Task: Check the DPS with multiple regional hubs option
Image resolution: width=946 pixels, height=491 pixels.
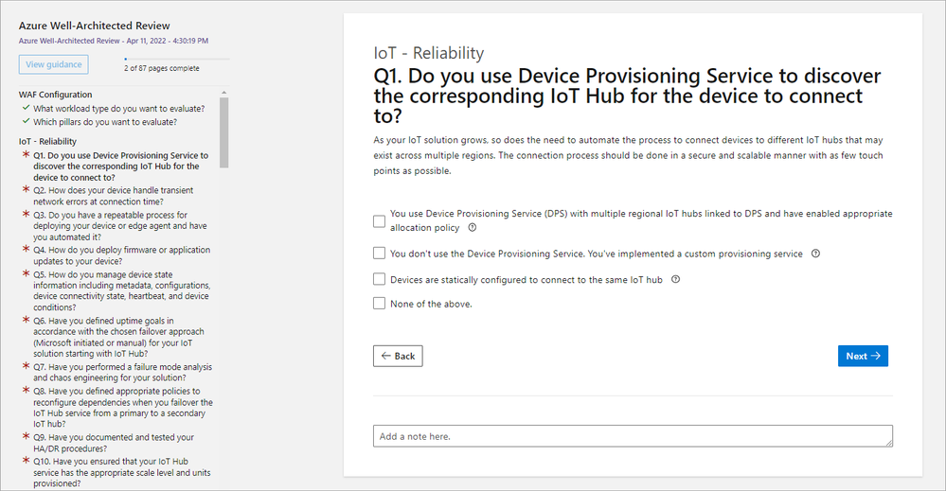Action: (x=379, y=221)
